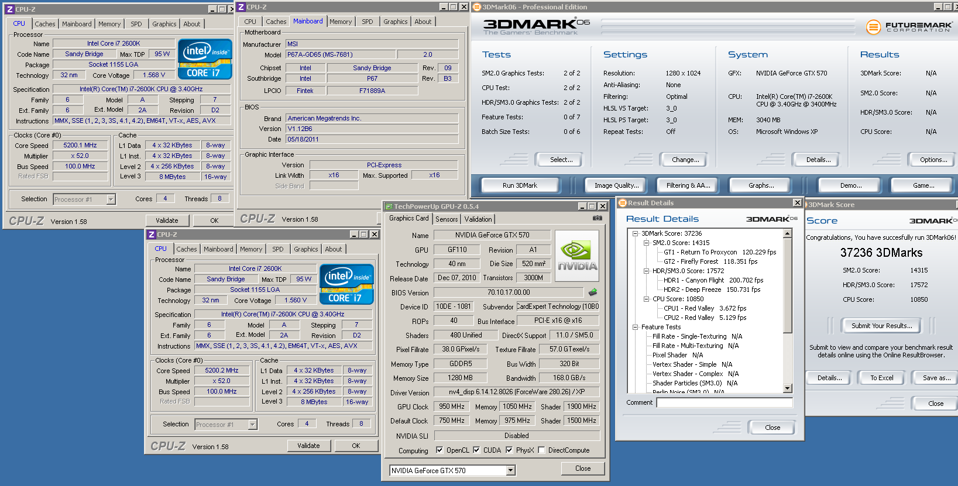Open Caches tab in top-left CPU-Z
Screen dimensions: 958x486
(45, 24)
